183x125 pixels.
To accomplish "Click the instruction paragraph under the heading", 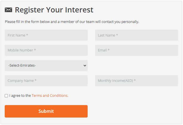I will pyautogui.click(x=72, y=22).
